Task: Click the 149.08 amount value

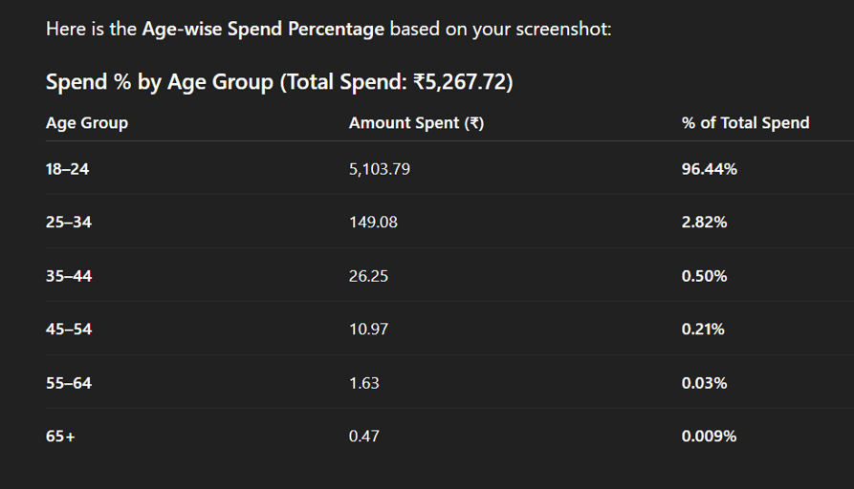Action: (x=373, y=223)
